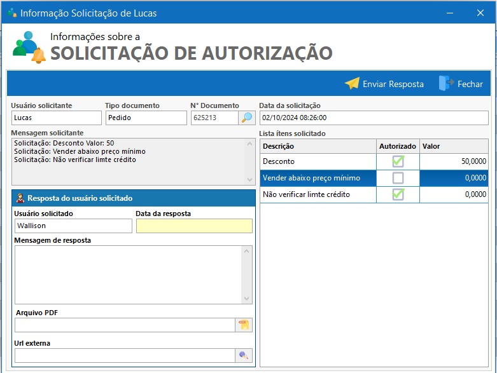Image resolution: width=497 pixels, height=373 pixels.
Task: Open document lookup magnifier next to 625213
Action: (x=247, y=118)
